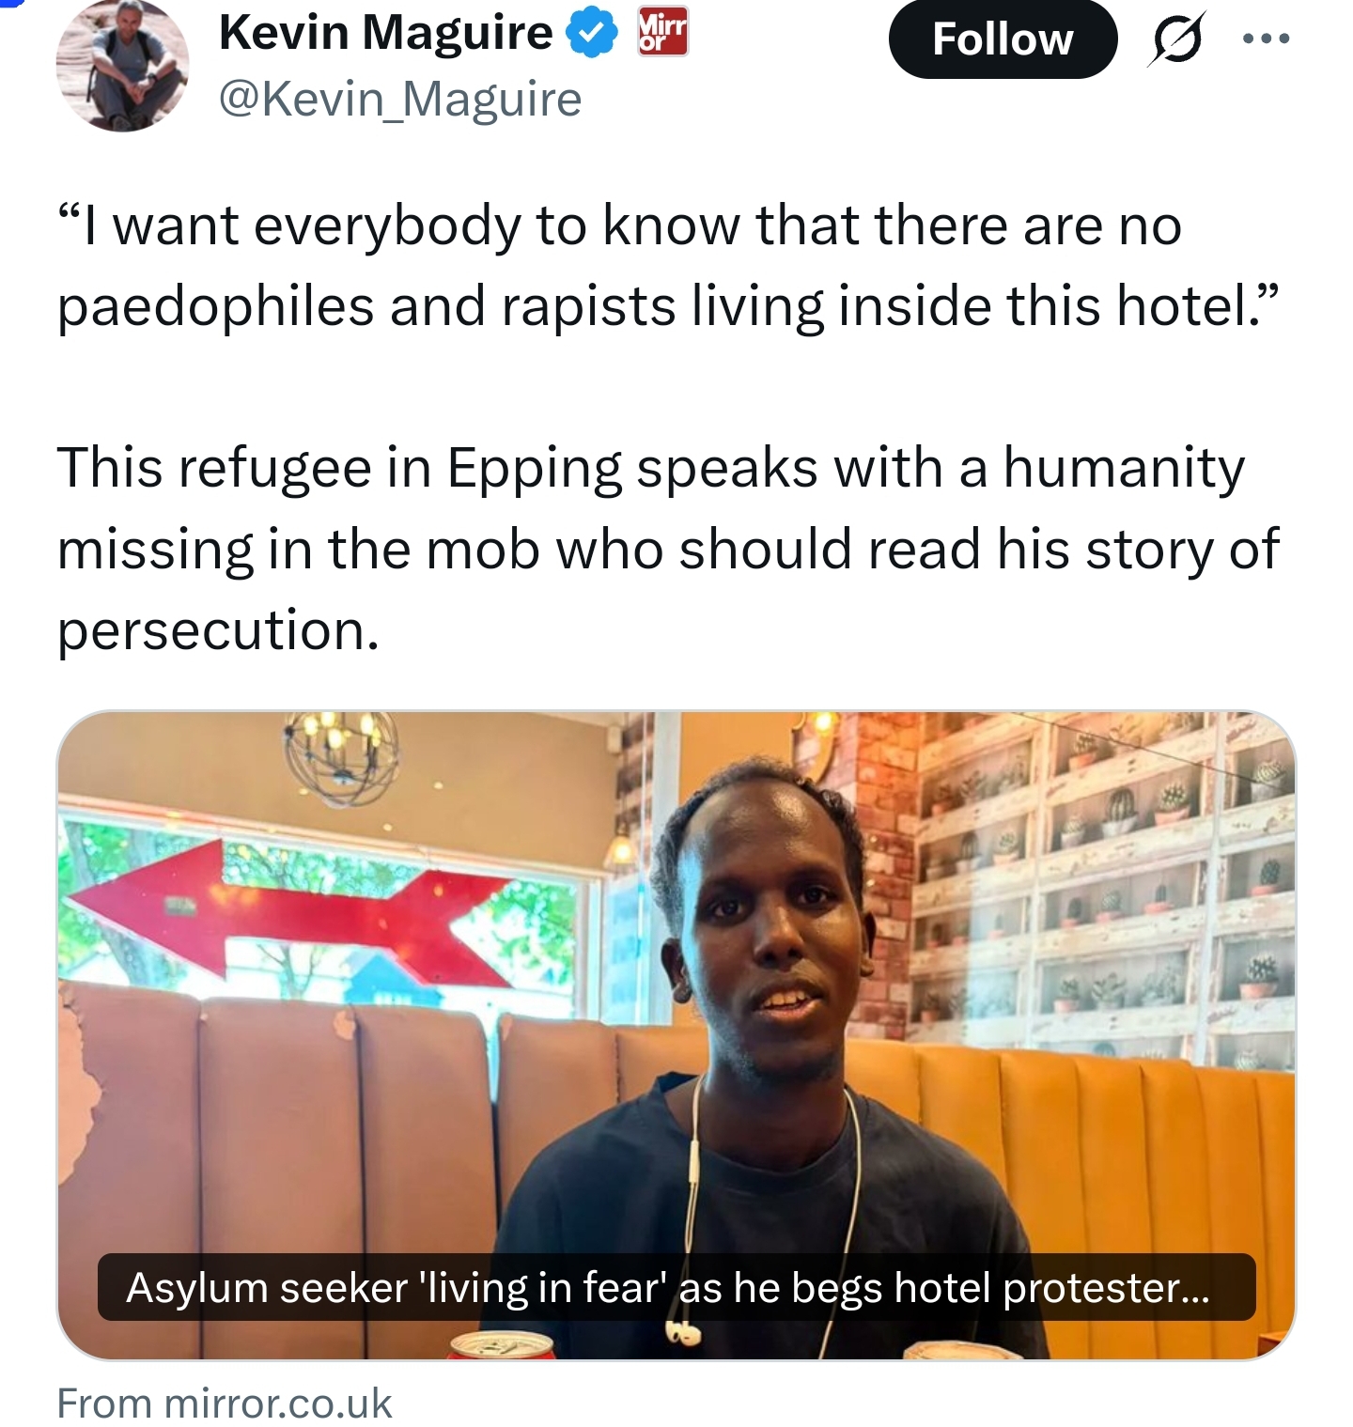Click the word 'Epping' in the tweet

(x=534, y=469)
